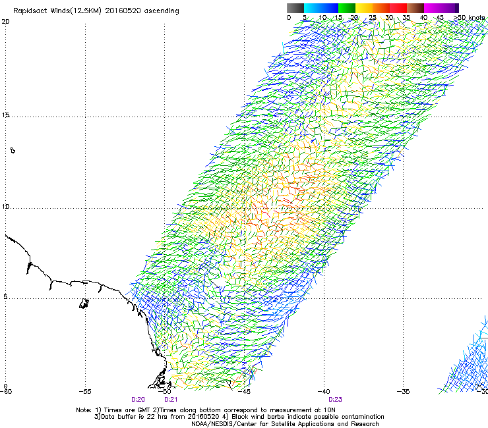The width and height of the screenshot is (488, 428).
Task: Click the longitude label -55
Action: tap(85, 391)
